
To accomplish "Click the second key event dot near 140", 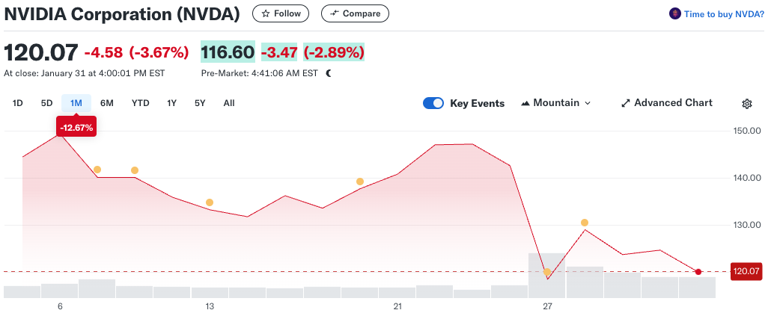I will tap(135, 170).
